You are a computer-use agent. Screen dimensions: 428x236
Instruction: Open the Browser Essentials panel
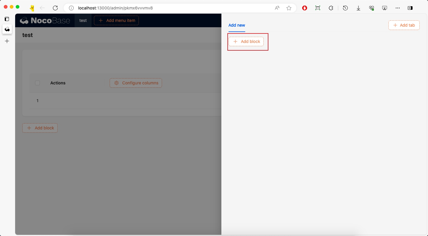[372, 8]
